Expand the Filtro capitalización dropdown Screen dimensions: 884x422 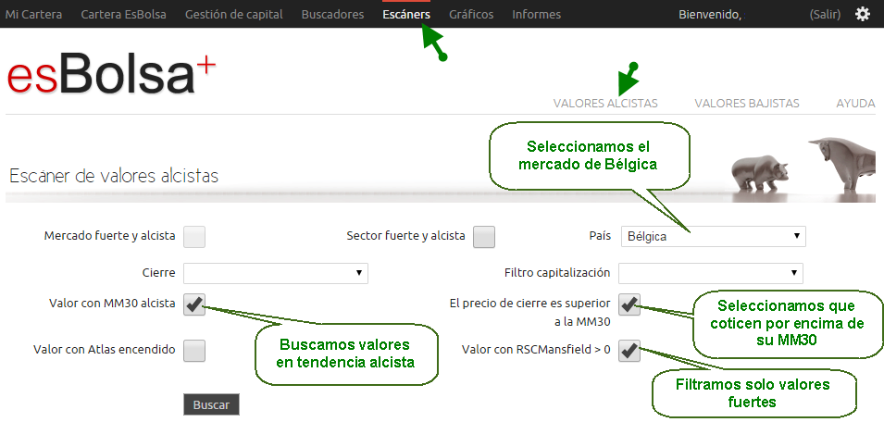coord(711,273)
